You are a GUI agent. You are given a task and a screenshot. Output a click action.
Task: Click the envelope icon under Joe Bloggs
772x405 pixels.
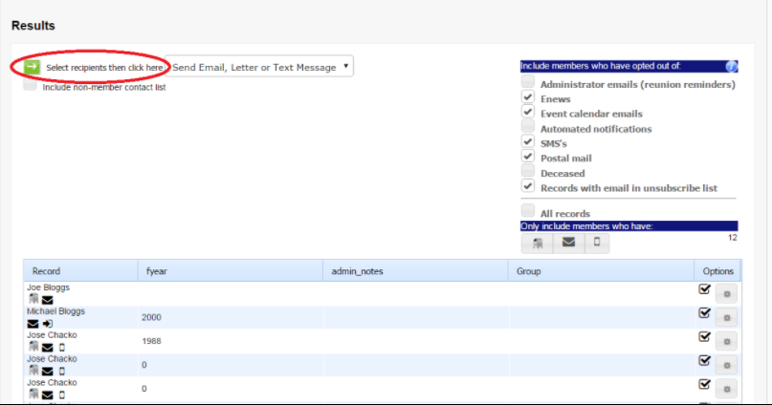point(47,299)
